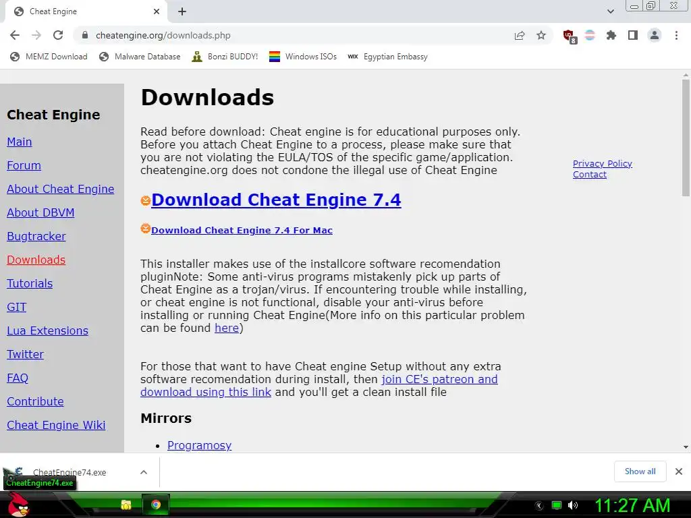The width and height of the screenshot is (691, 518).
Task: Open the Main sidebar link
Action: coord(20,142)
